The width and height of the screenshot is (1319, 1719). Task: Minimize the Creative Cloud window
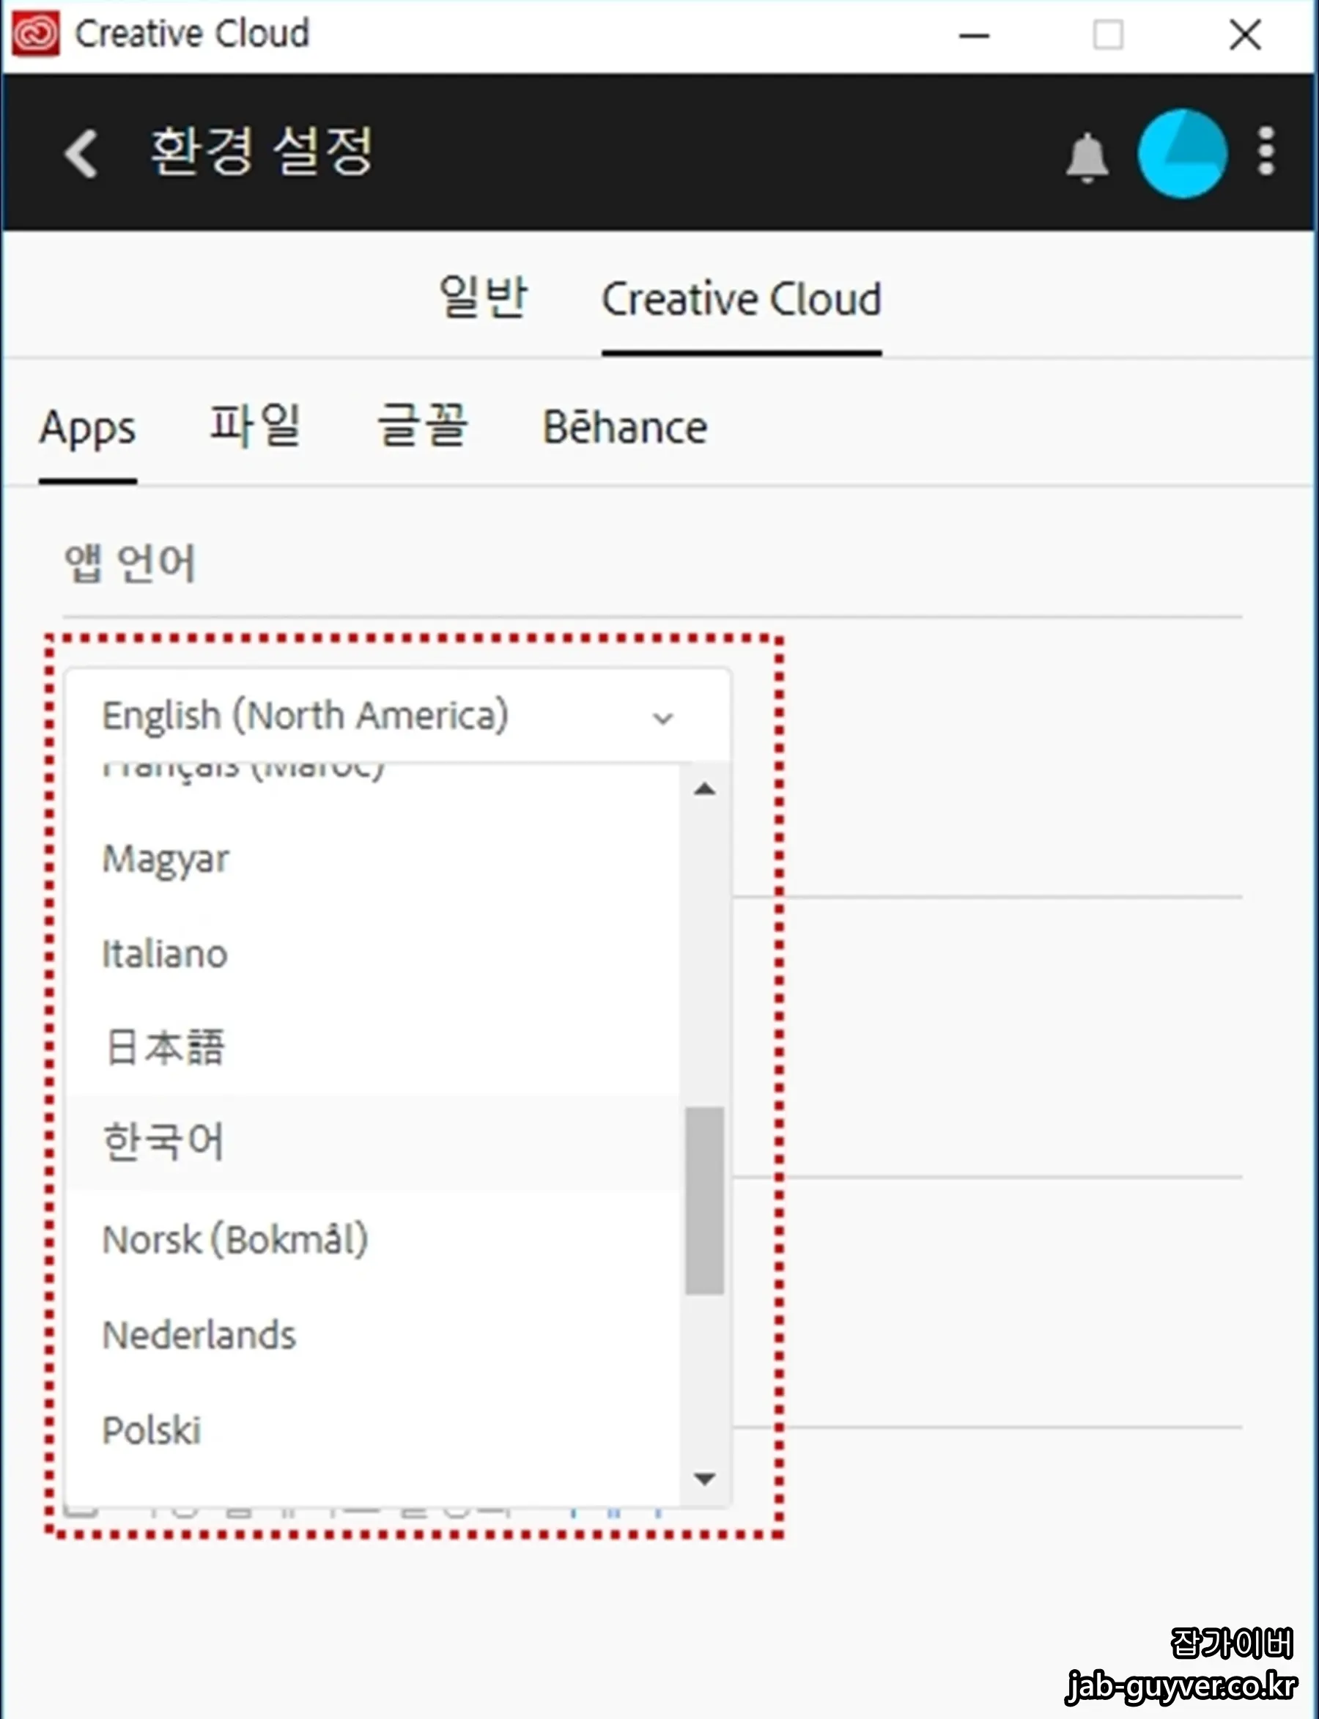click(974, 35)
